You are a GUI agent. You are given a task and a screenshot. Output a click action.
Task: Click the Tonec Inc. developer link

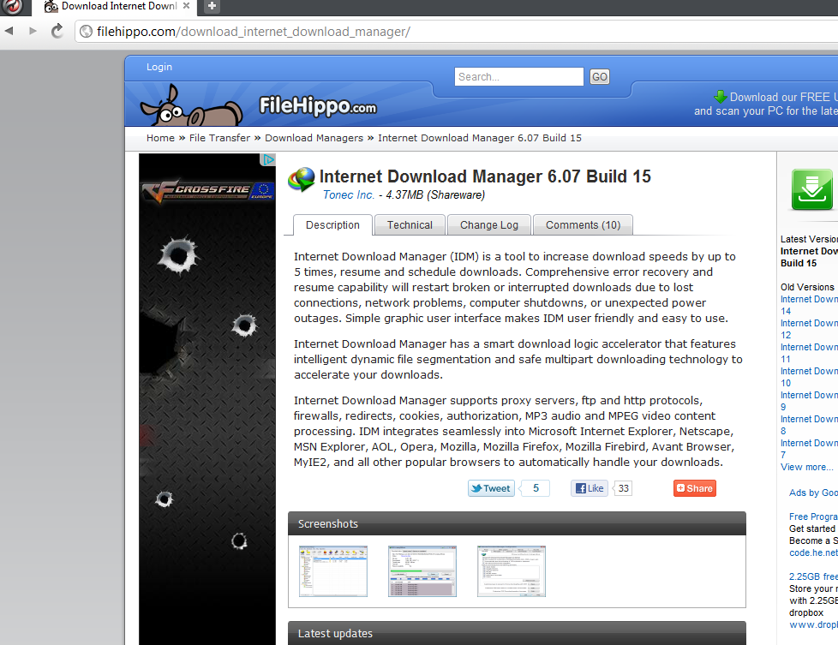tap(349, 195)
